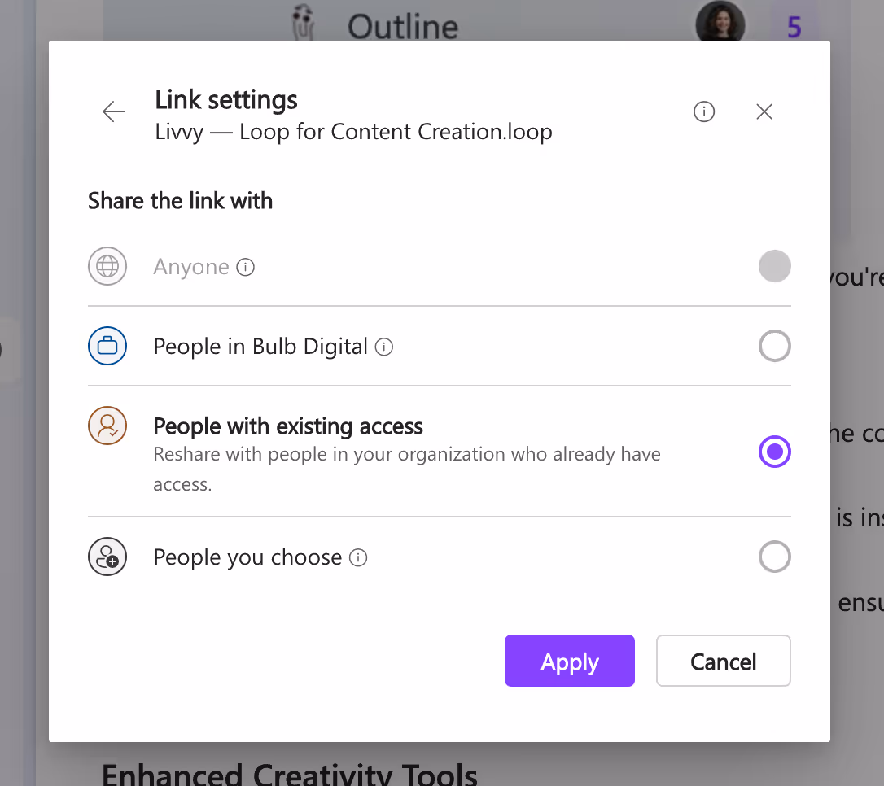Go back using the left arrow

point(114,111)
